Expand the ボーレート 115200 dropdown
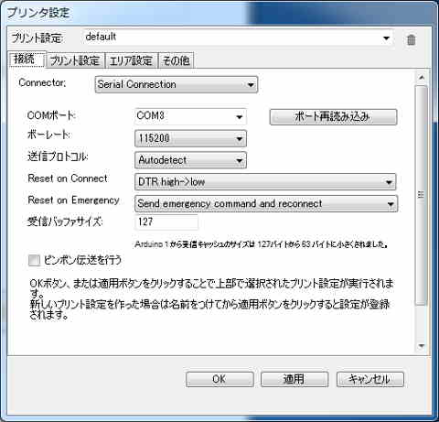The image size is (439, 422). tap(190, 138)
